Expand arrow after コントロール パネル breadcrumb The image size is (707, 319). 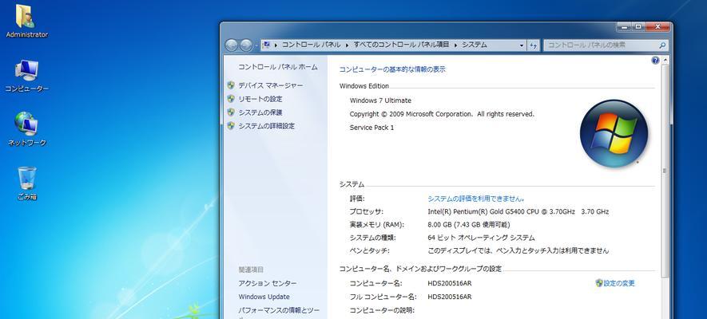[348, 45]
